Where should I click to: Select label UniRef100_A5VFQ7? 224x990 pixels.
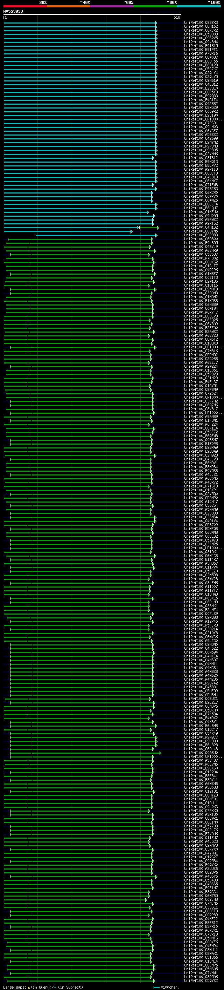pos(201,761)
